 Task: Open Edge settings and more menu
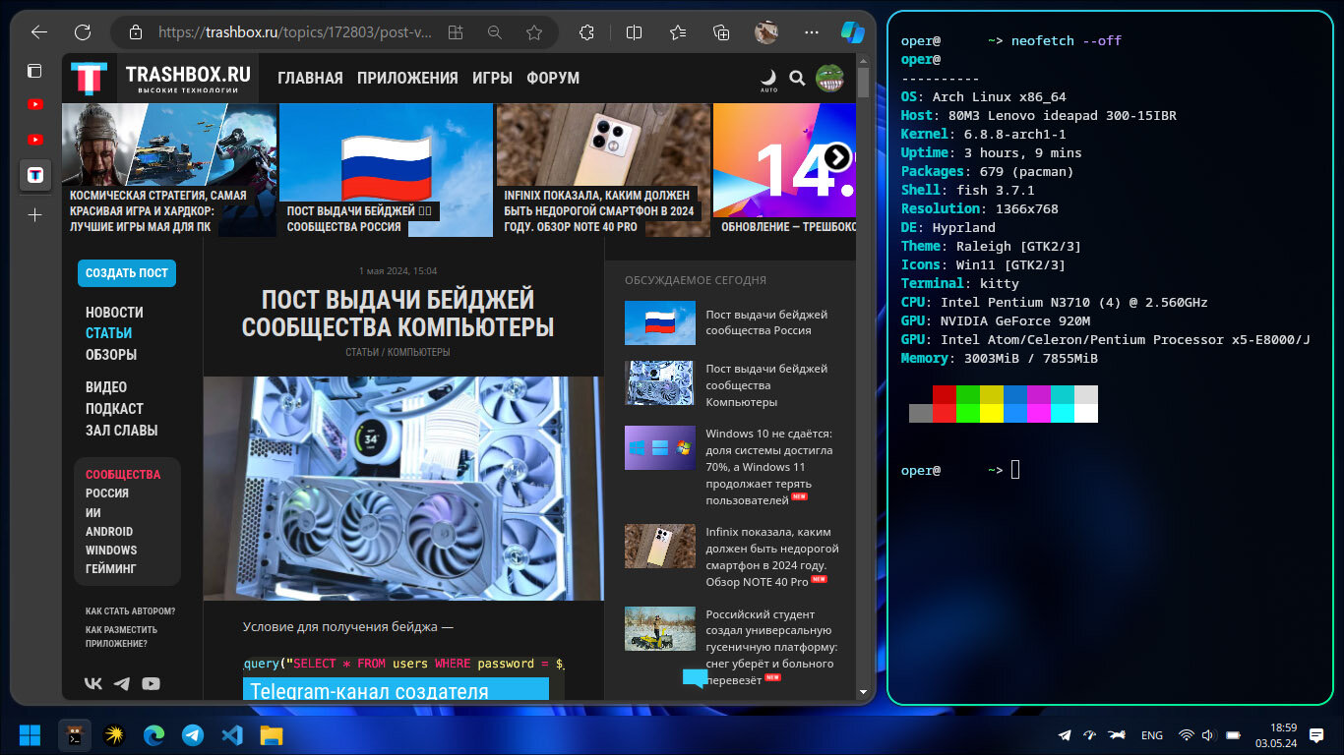click(812, 32)
